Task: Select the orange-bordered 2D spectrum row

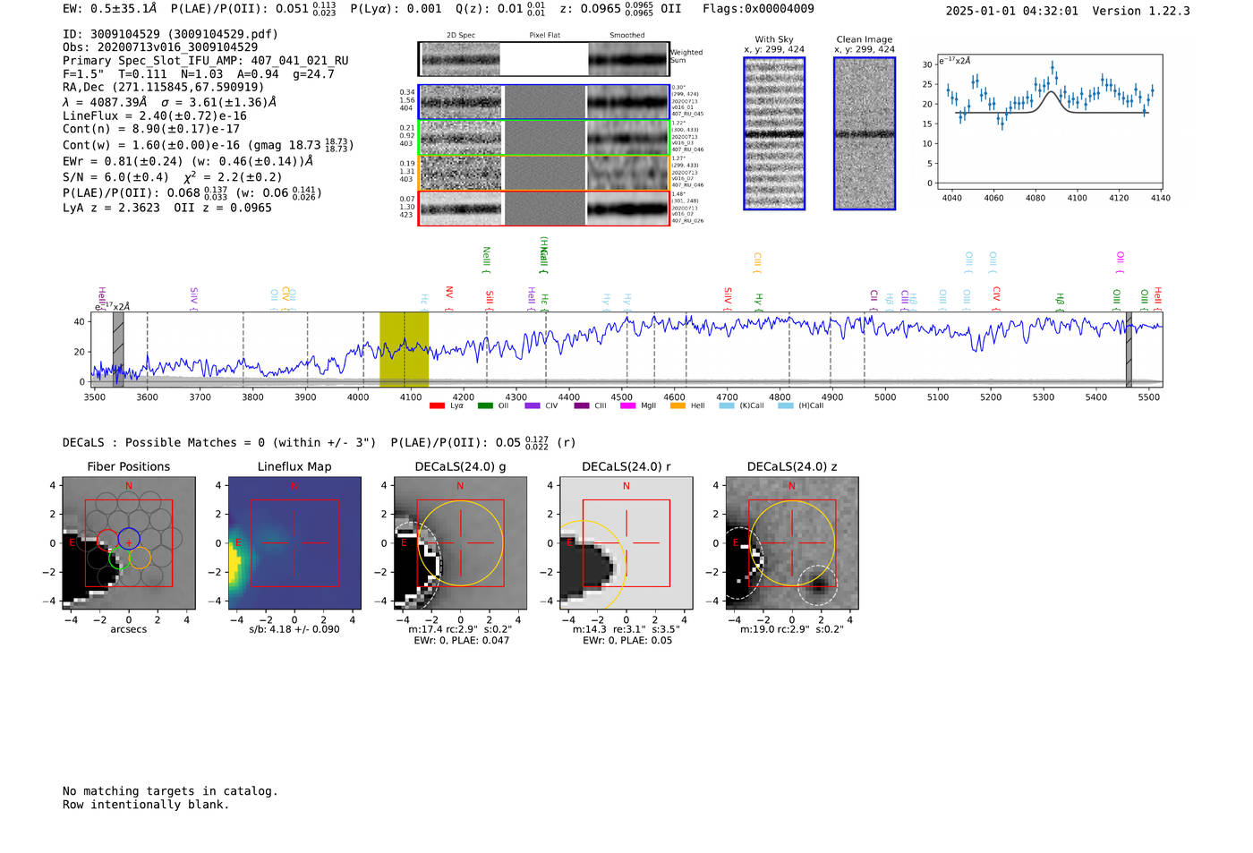Action: [x=544, y=173]
